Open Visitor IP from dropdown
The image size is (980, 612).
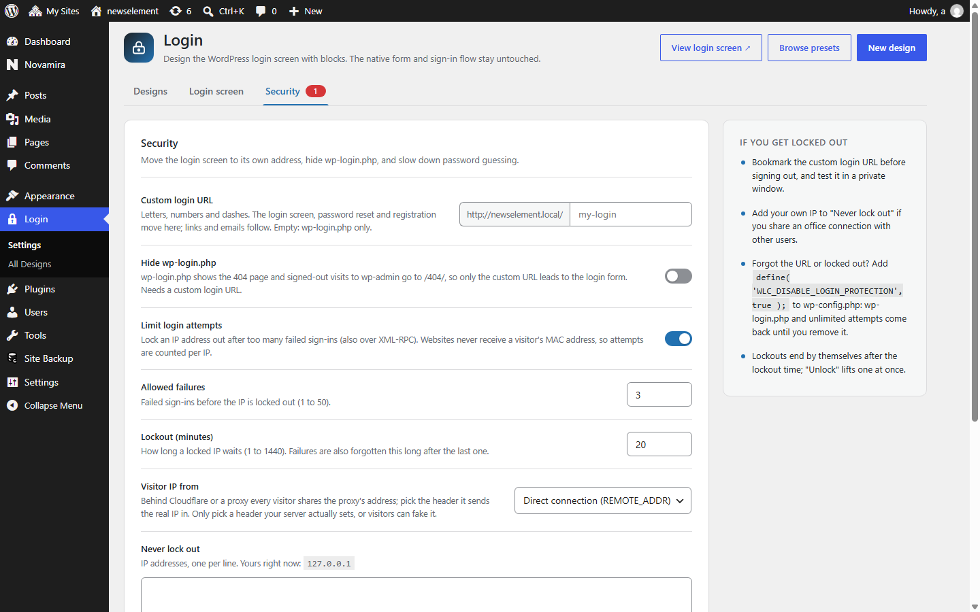pos(603,500)
